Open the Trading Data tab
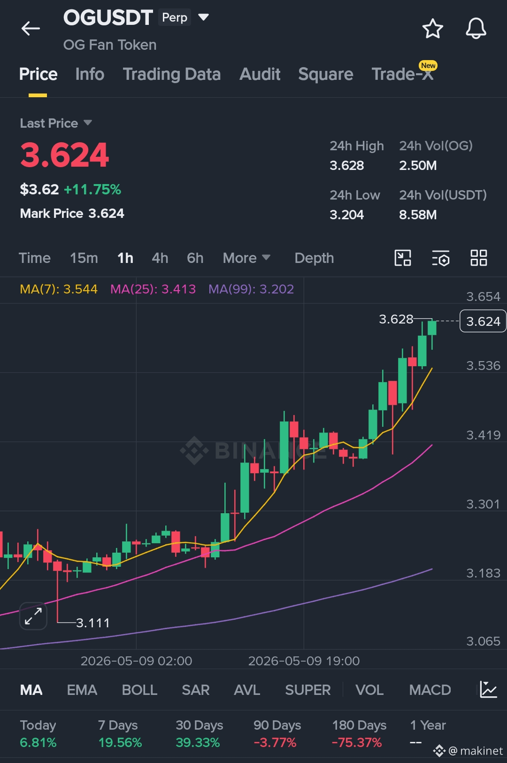This screenshot has height=763, width=507. pos(172,74)
